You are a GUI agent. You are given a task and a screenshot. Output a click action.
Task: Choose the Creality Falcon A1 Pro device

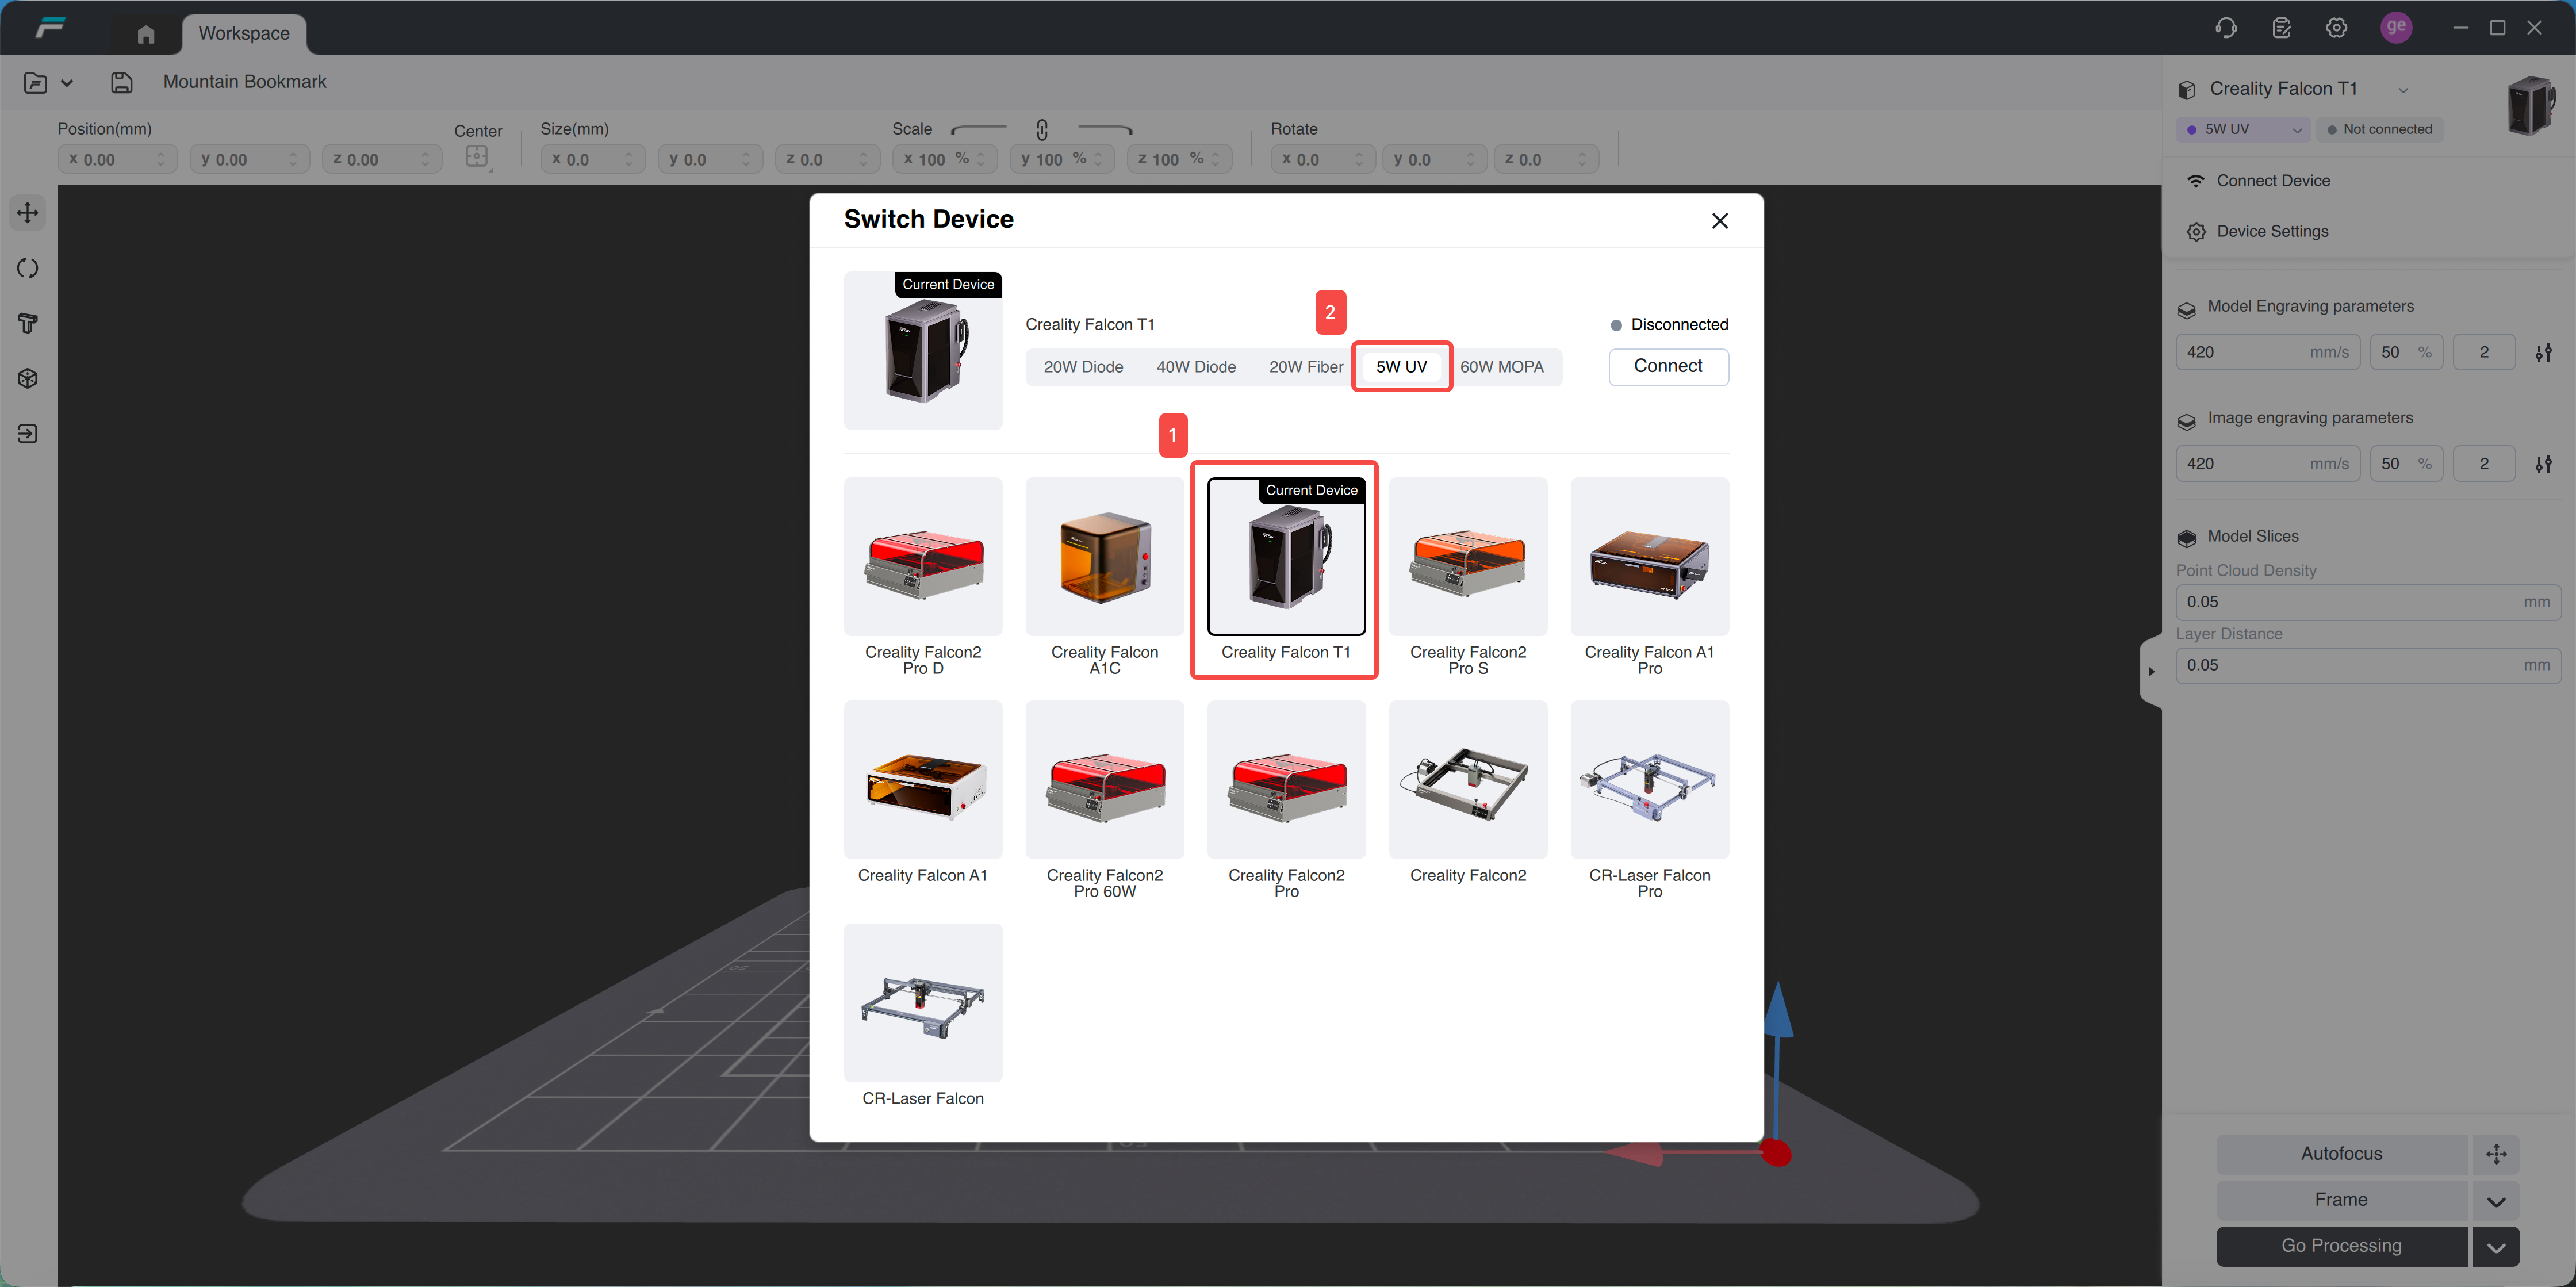1650,577
